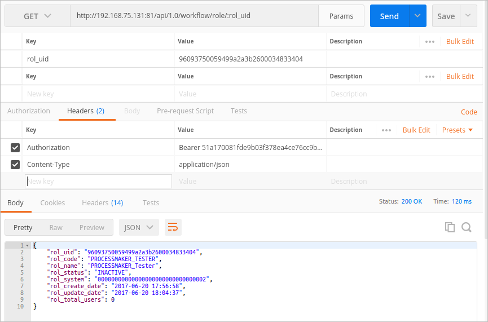The width and height of the screenshot is (488, 322).
Task: Collapse JSON object at line 1
Action: point(27,245)
